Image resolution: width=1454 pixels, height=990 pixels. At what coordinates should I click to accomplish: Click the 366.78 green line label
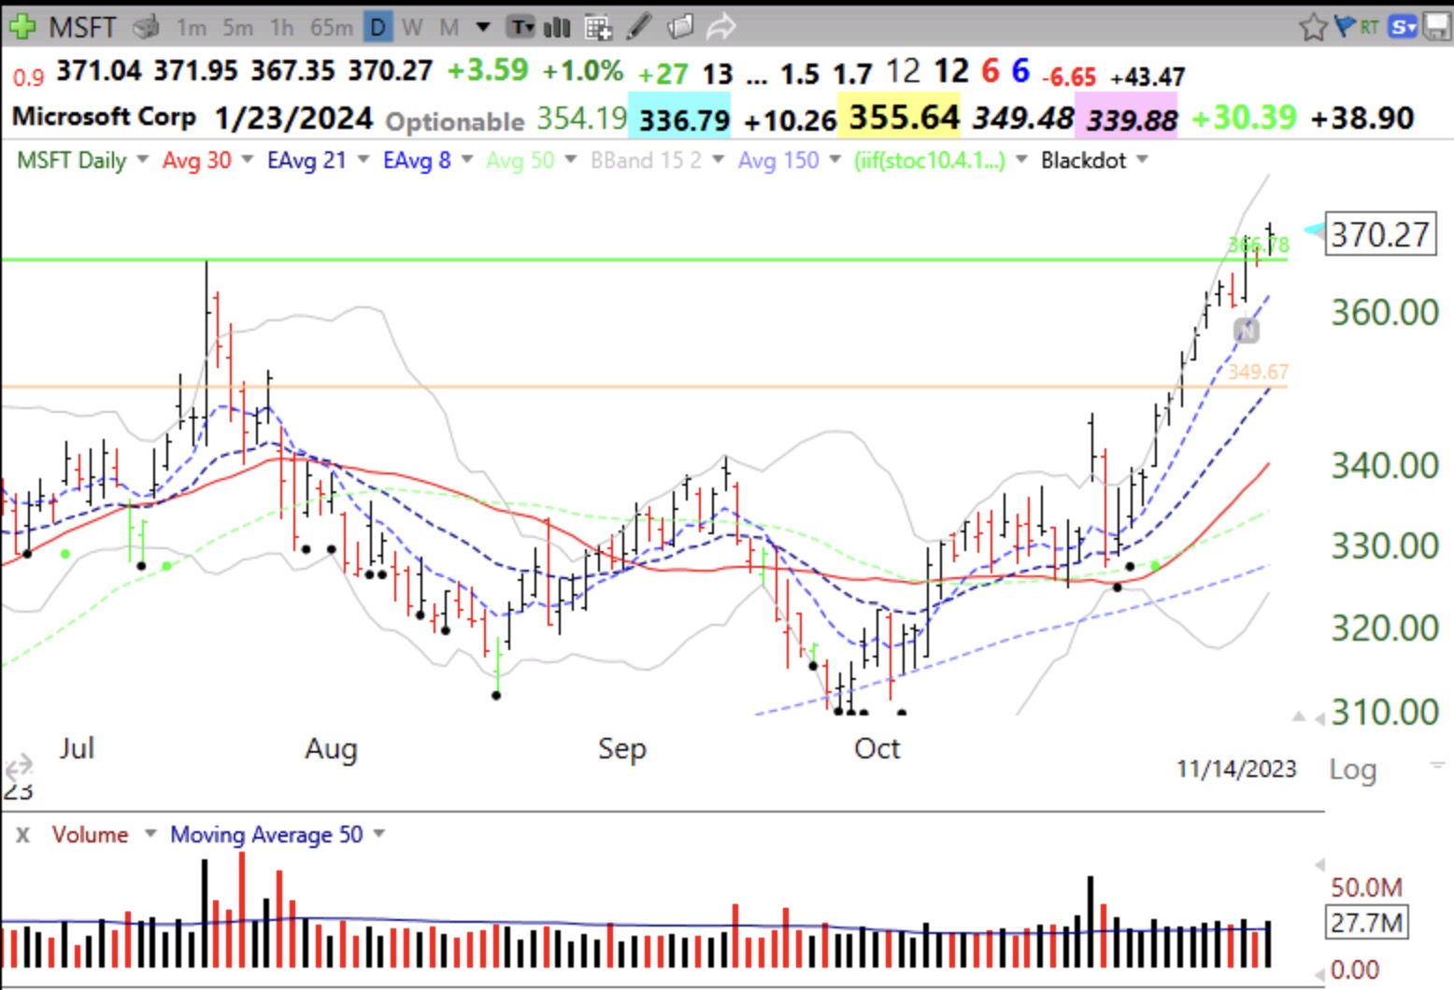click(1258, 245)
